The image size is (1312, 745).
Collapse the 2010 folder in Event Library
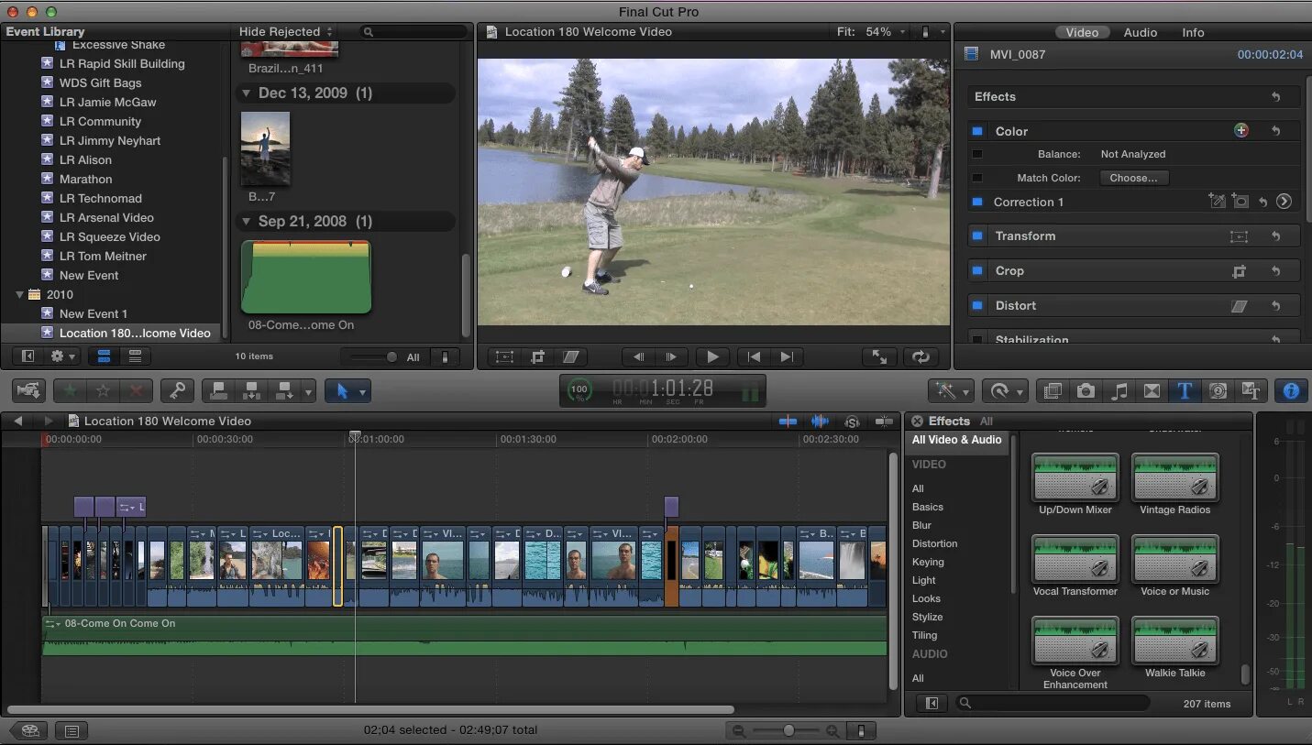tap(20, 295)
